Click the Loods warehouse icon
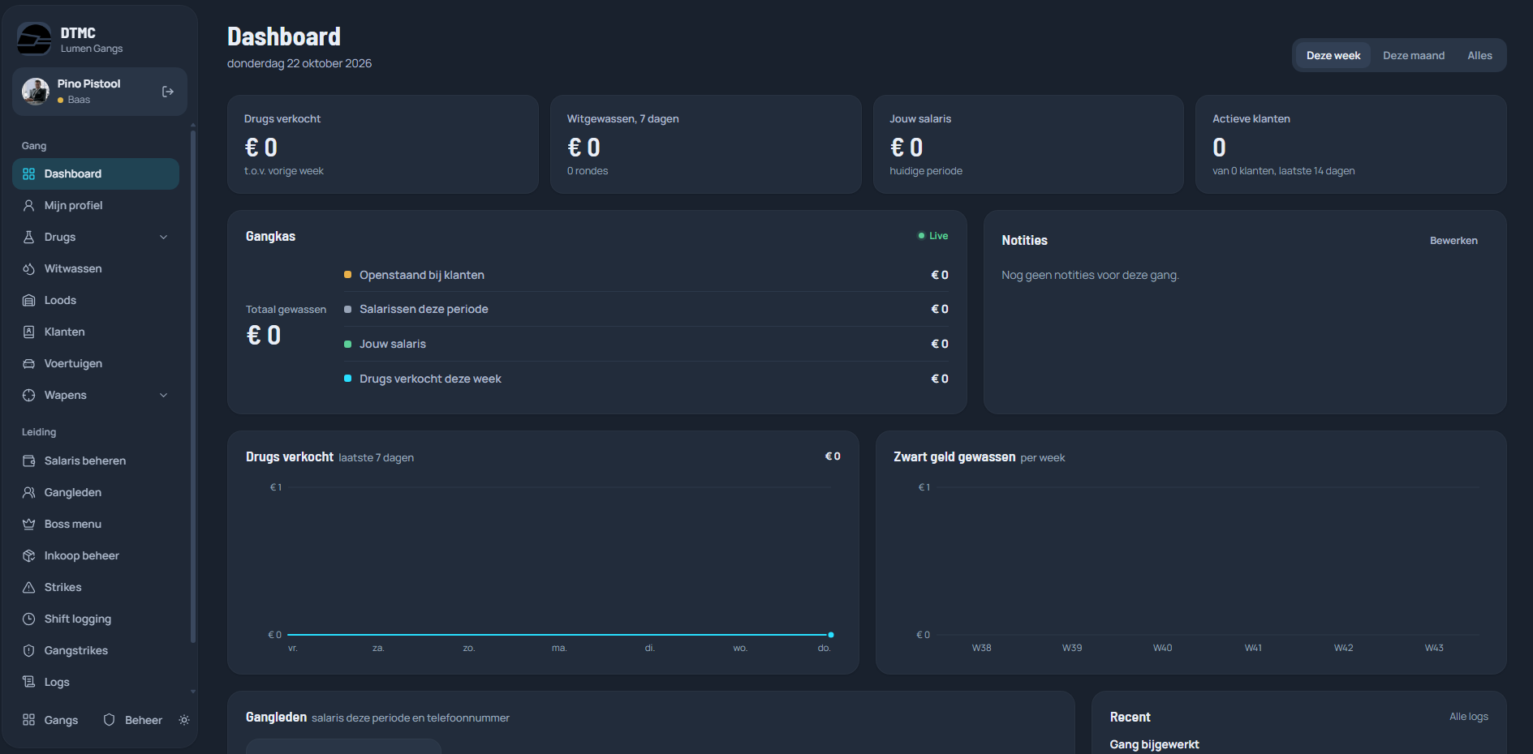Screen dimensions: 1533x754 28,300
